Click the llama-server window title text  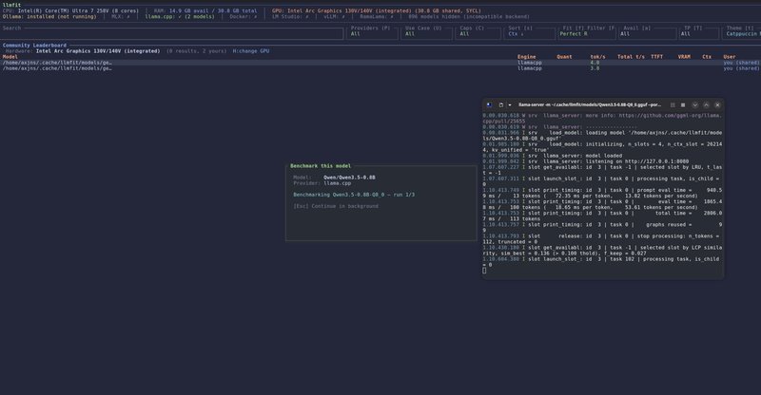pos(590,104)
